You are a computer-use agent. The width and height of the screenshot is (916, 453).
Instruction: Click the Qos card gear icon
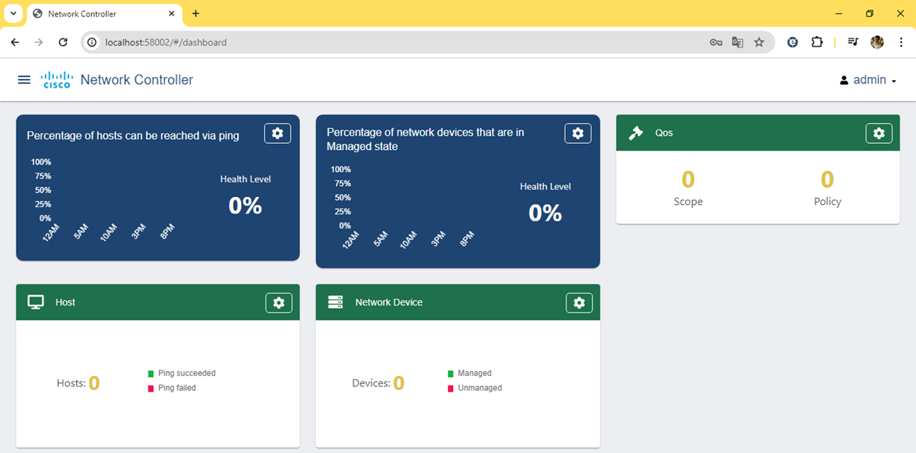pyautogui.click(x=878, y=133)
